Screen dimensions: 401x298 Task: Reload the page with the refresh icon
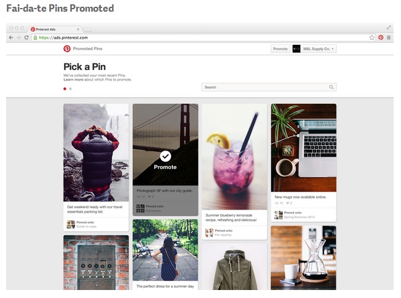click(26, 37)
